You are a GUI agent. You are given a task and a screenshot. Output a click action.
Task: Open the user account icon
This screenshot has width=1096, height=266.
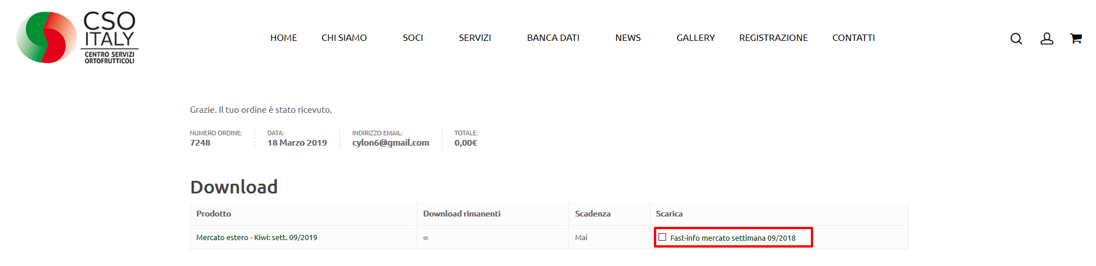click(1047, 39)
